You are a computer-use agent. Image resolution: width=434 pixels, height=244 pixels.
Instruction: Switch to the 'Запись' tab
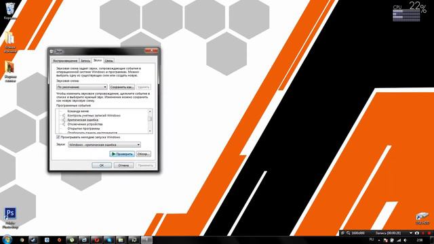coord(85,60)
